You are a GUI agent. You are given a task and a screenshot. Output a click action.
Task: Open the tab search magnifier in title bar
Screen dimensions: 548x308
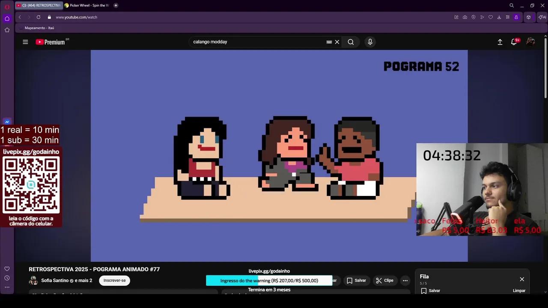(x=512, y=6)
